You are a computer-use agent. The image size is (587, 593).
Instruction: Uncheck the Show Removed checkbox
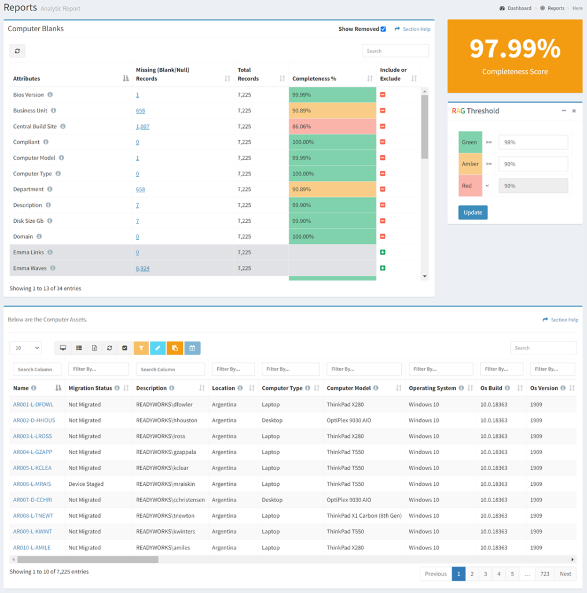[x=383, y=28]
